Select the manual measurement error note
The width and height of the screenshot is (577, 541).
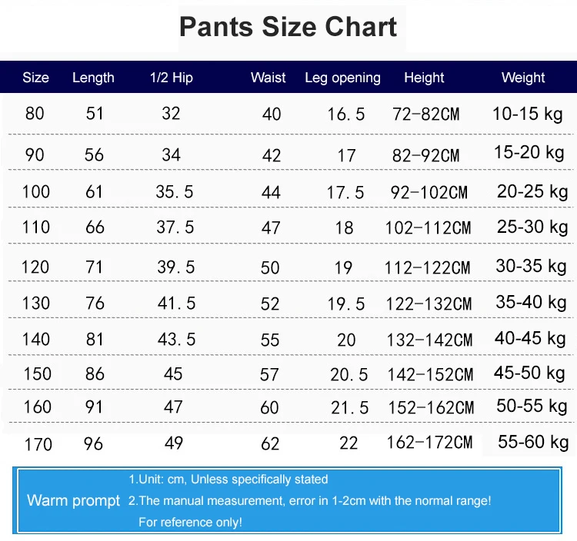coord(309,501)
